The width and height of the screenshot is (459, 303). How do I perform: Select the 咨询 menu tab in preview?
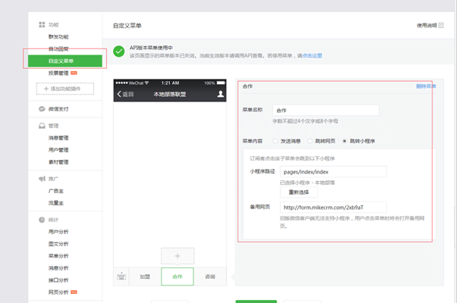pyautogui.click(x=210, y=276)
